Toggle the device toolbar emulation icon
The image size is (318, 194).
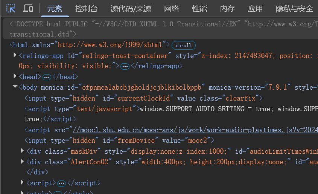(x=28, y=8)
